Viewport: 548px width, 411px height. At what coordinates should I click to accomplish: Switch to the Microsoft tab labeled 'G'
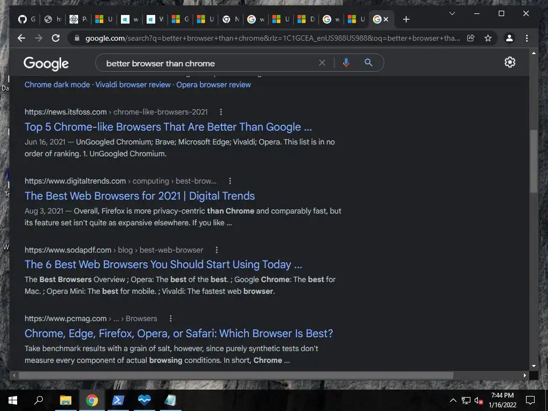pos(180,19)
